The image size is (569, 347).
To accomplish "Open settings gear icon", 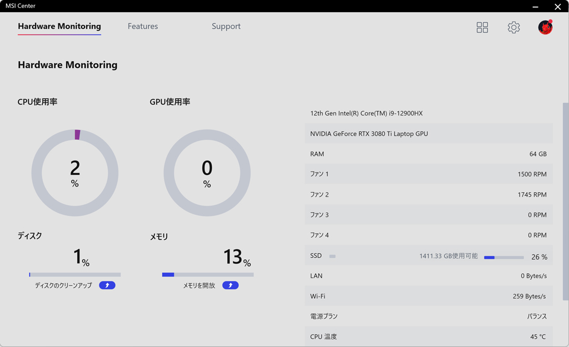I will [513, 27].
